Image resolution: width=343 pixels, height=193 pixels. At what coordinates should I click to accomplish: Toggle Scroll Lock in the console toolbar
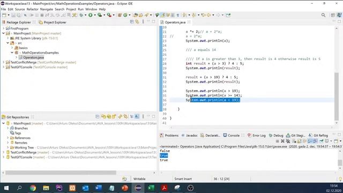point(299,141)
